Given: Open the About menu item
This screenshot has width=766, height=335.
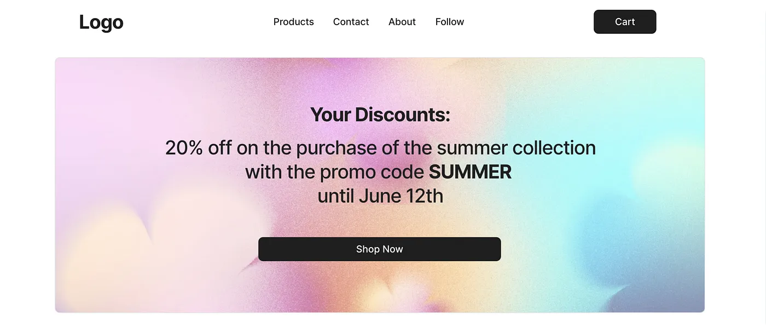Looking at the screenshot, I should click(402, 22).
